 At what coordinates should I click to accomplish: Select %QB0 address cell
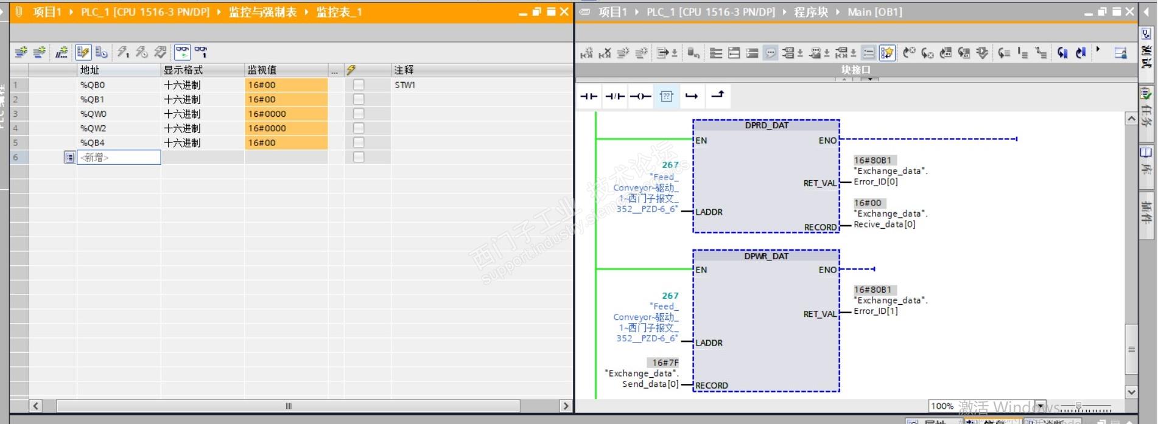click(x=119, y=85)
